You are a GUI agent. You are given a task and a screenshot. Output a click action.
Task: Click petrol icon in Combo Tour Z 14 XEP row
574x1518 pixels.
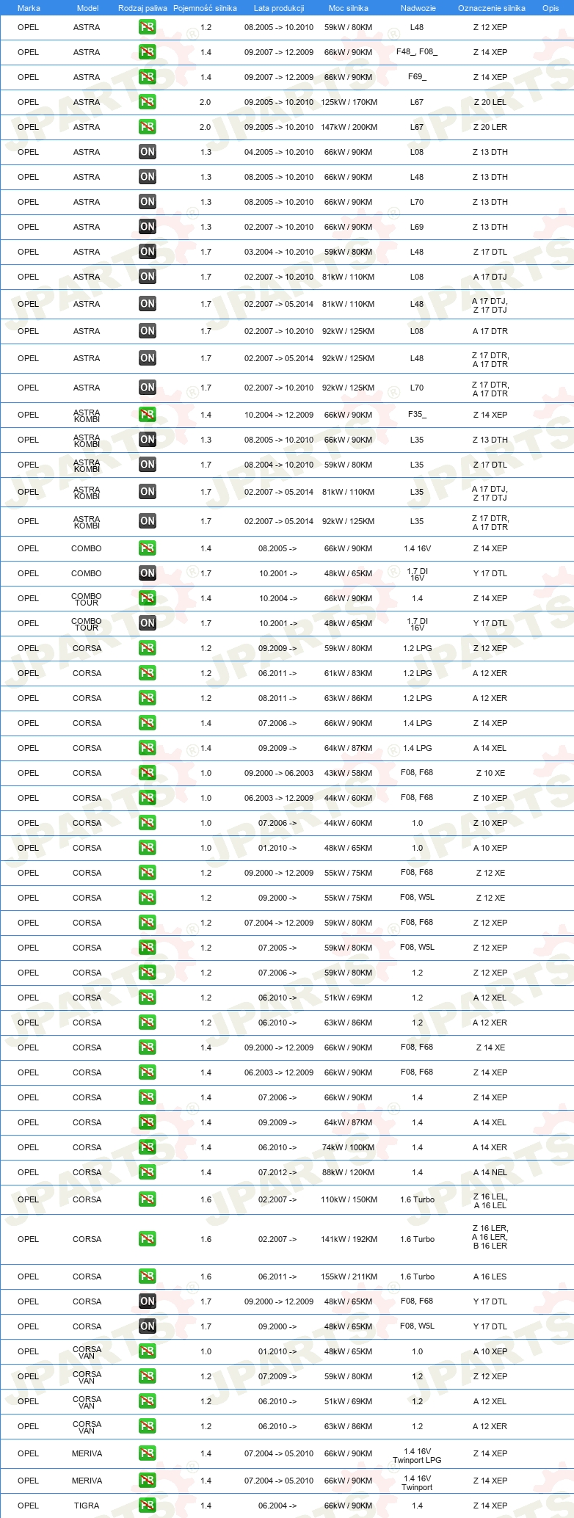point(147,598)
